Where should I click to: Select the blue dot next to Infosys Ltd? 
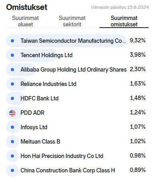pos(12,127)
